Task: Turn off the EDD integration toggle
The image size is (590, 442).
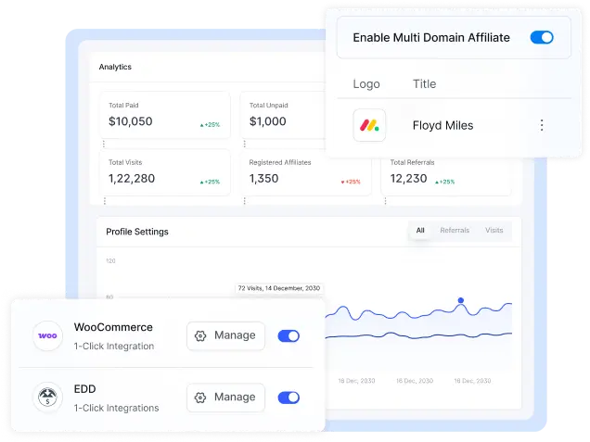Action: pos(289,398)
